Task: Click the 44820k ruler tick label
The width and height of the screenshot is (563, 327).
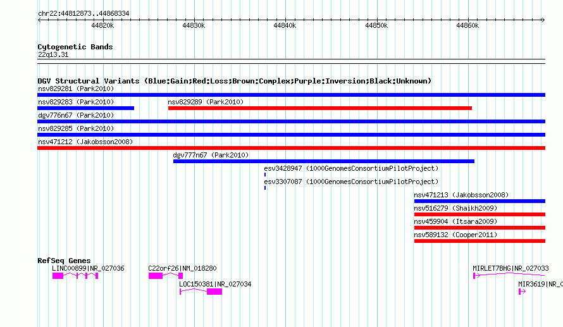Action: [x=102, y=25]
